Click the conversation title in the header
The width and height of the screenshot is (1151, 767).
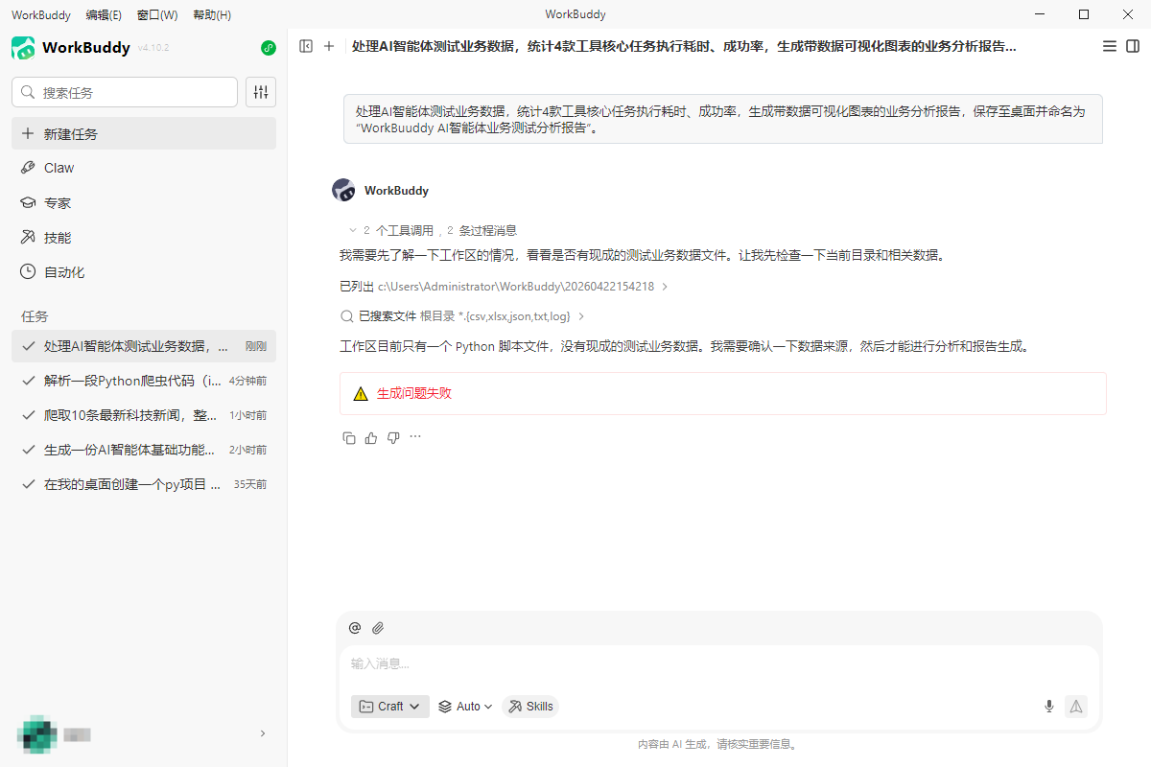pos(684,46)
